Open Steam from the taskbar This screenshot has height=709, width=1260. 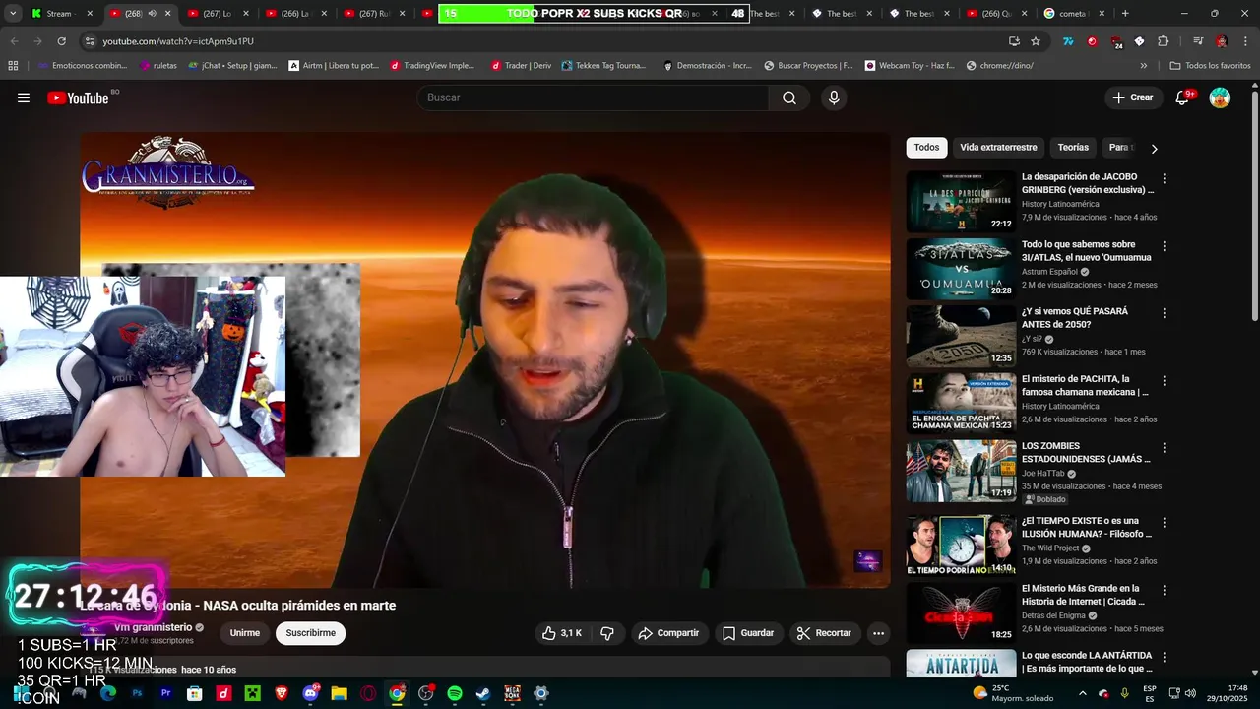pyautogui.click(x=483, y=693)
